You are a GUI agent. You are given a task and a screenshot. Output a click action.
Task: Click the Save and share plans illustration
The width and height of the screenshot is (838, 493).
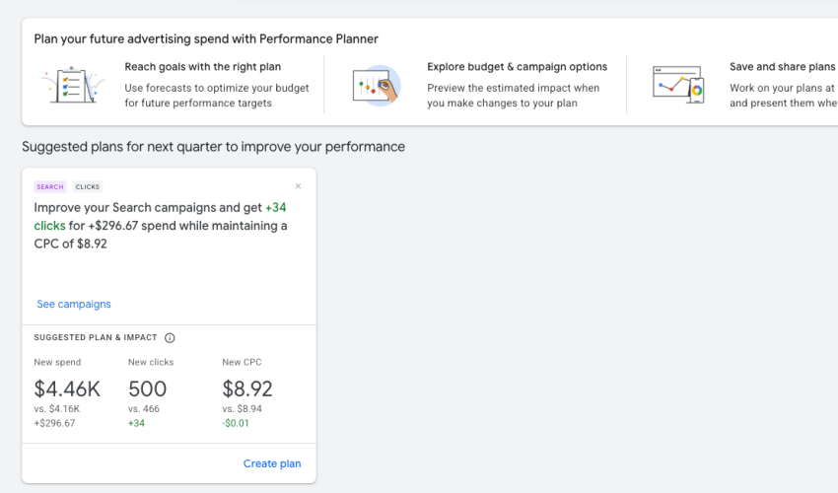tap(679, 86)
